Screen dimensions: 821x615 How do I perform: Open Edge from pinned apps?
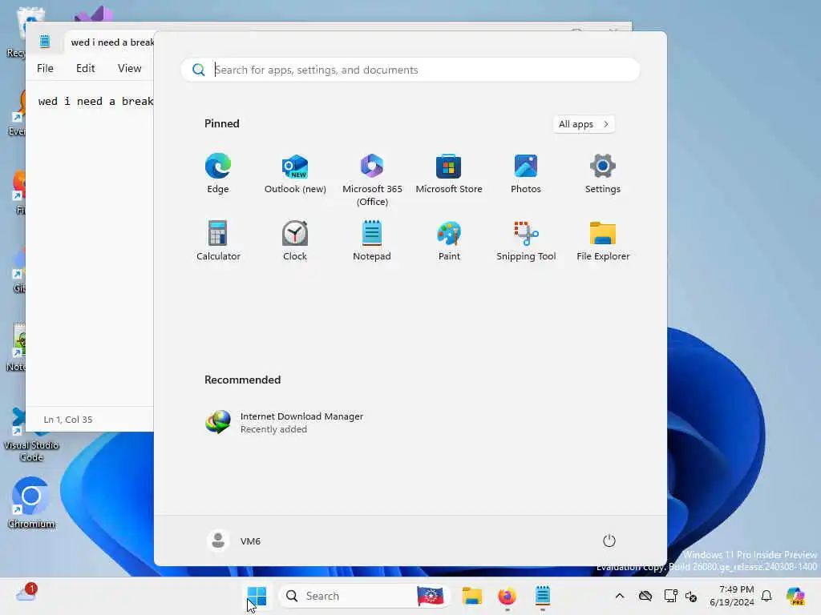click(x=218, y=174)
